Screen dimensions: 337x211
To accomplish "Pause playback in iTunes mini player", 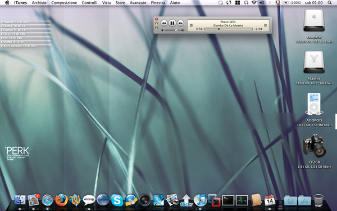I will coord(172,23).
